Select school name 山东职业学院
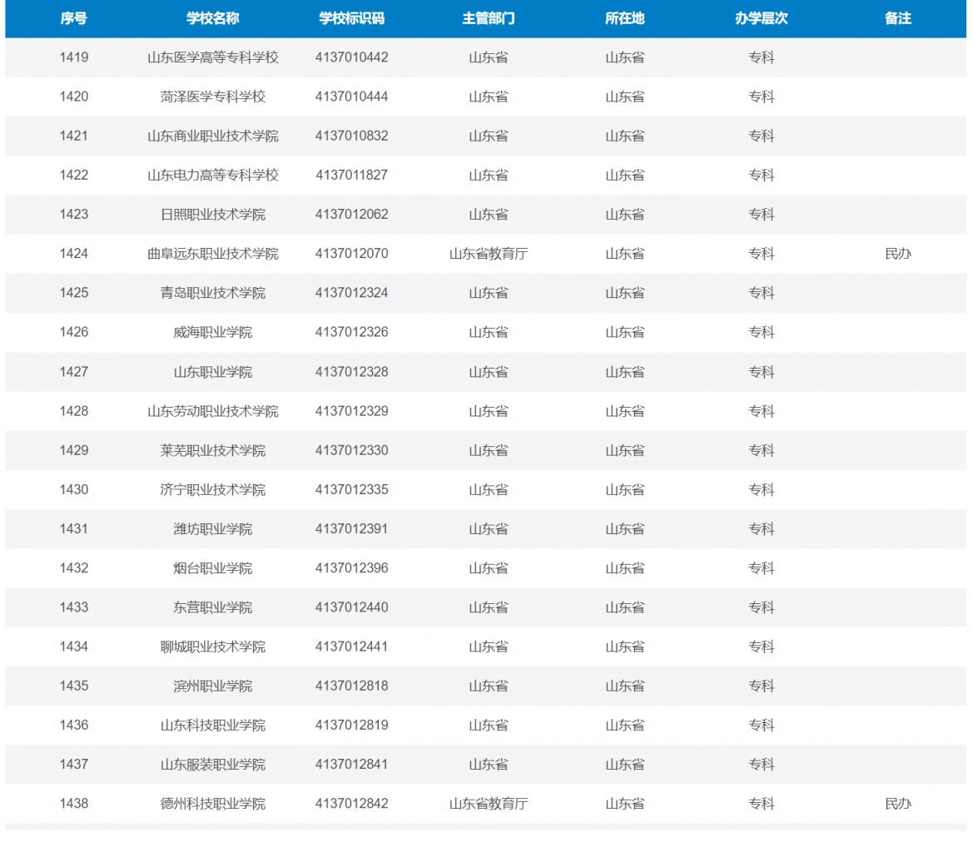 click(213, 372)
